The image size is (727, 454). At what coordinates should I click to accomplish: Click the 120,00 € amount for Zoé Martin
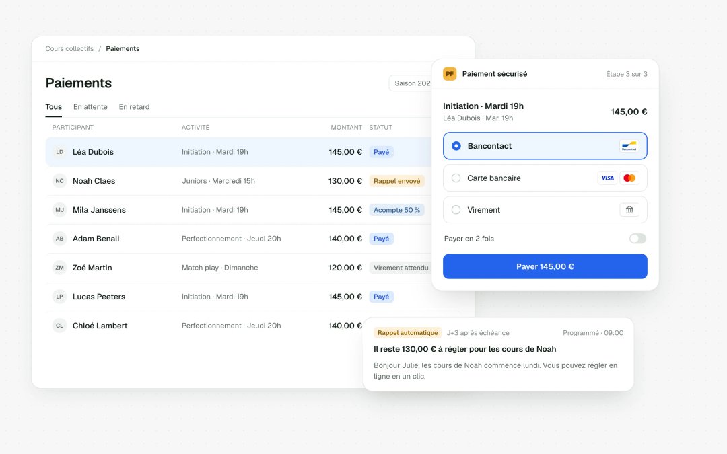pyautogui.click(x=345, y=268)
